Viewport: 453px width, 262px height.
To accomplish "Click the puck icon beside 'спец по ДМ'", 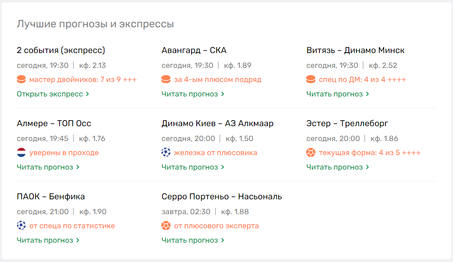I will [311, 79].
